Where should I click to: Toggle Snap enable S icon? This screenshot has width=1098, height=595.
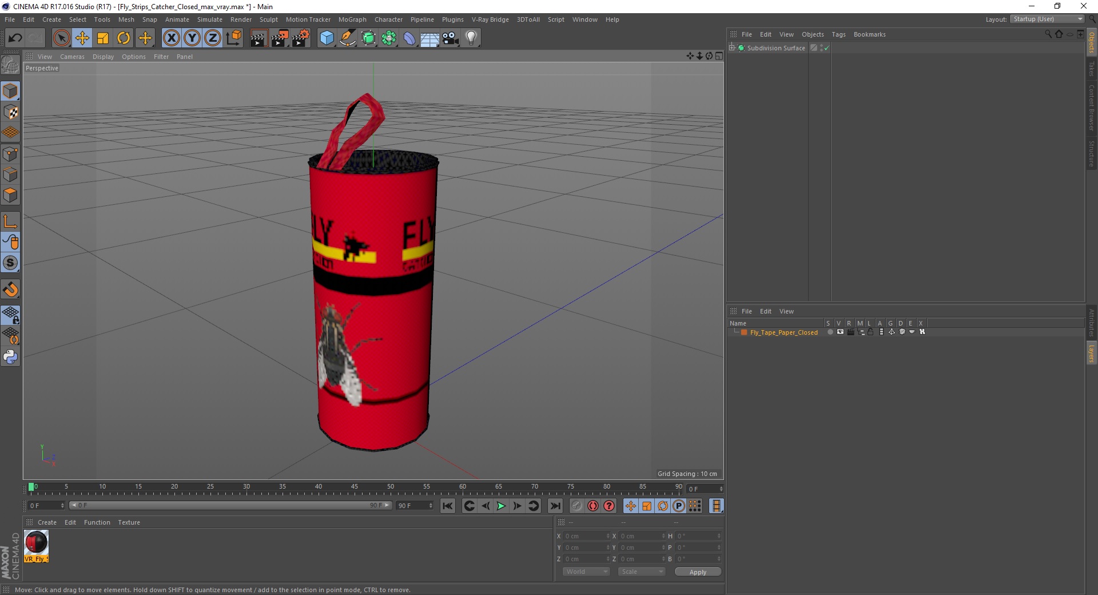pos(10,263)
